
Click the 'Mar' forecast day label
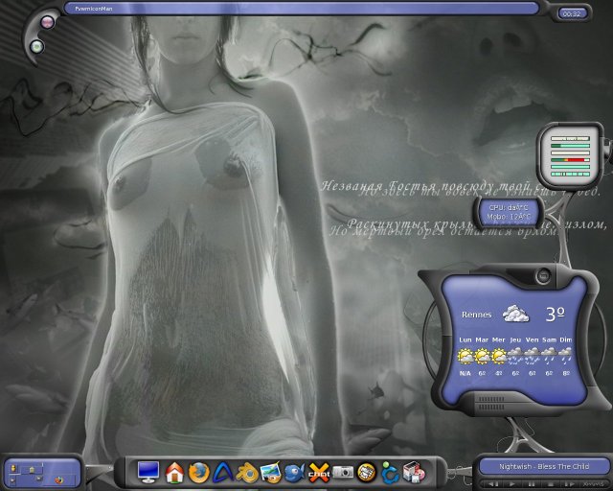[482, 339]
